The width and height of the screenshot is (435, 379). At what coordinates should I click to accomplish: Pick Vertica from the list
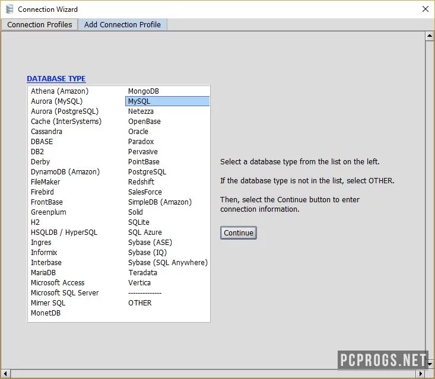[x=139, y=283]
